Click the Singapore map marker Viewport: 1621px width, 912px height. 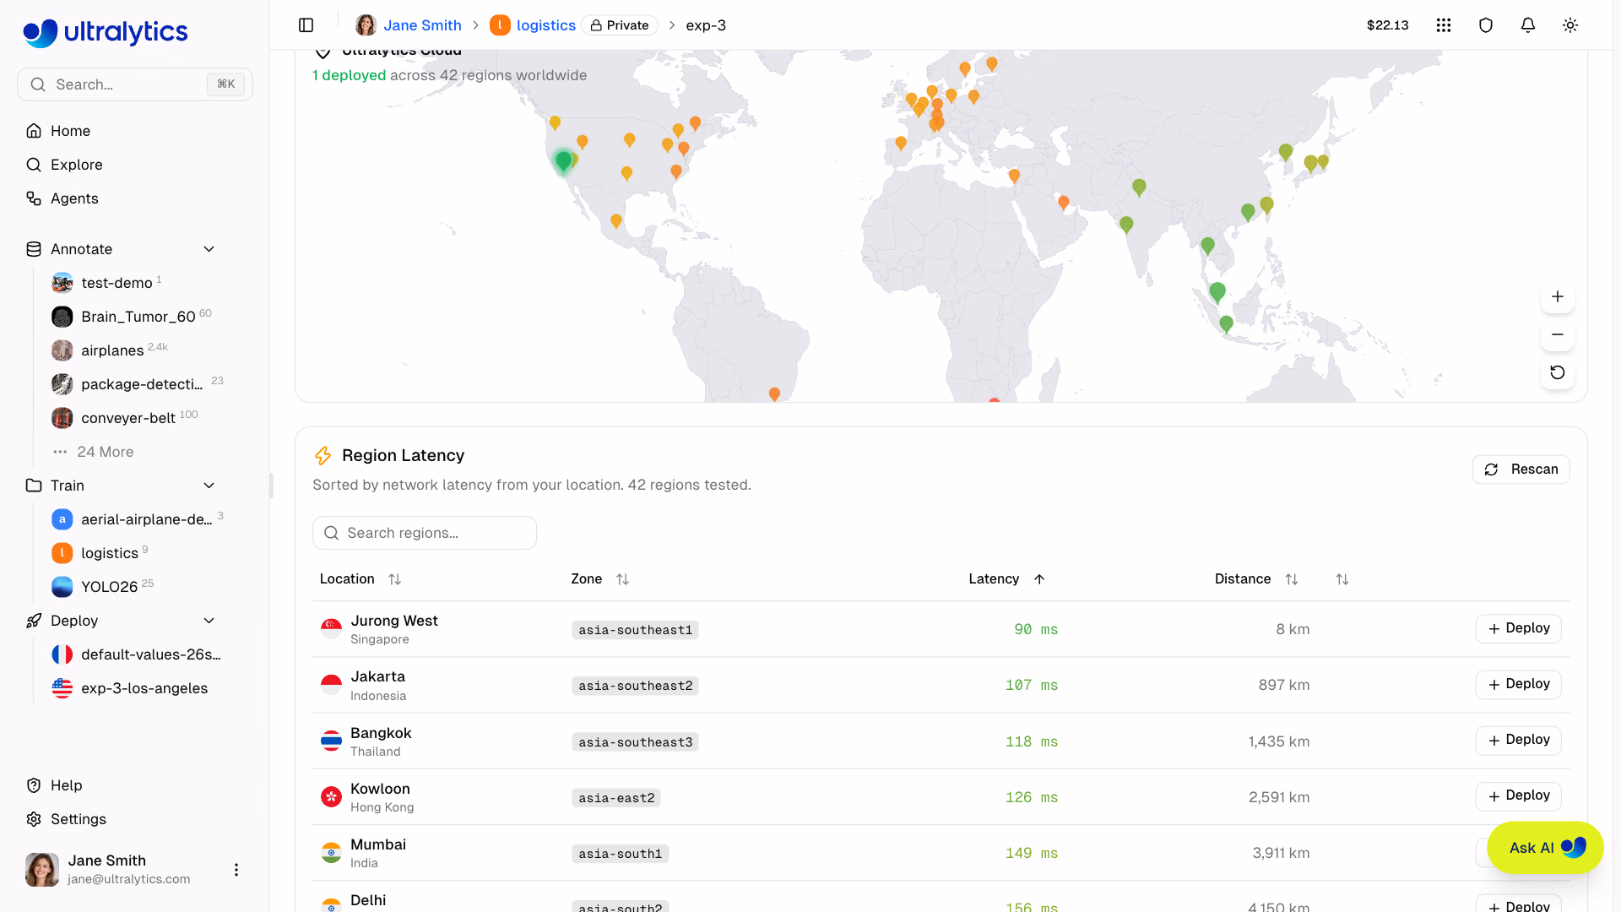click(1217, 292)
